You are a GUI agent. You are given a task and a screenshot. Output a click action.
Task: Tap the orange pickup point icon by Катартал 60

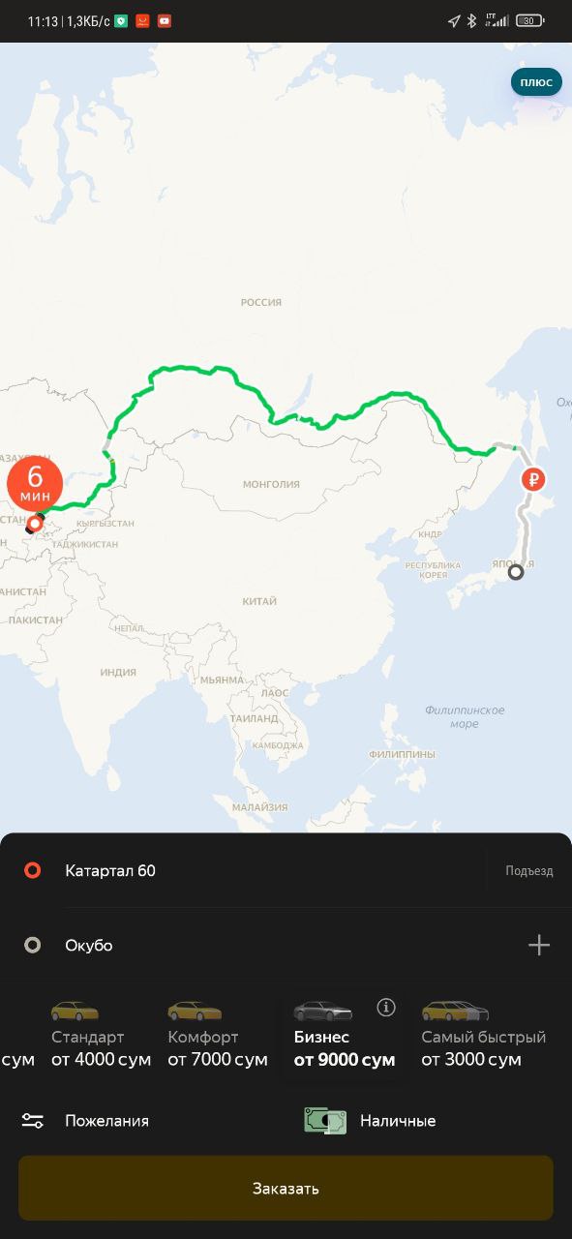coord(33,871)
